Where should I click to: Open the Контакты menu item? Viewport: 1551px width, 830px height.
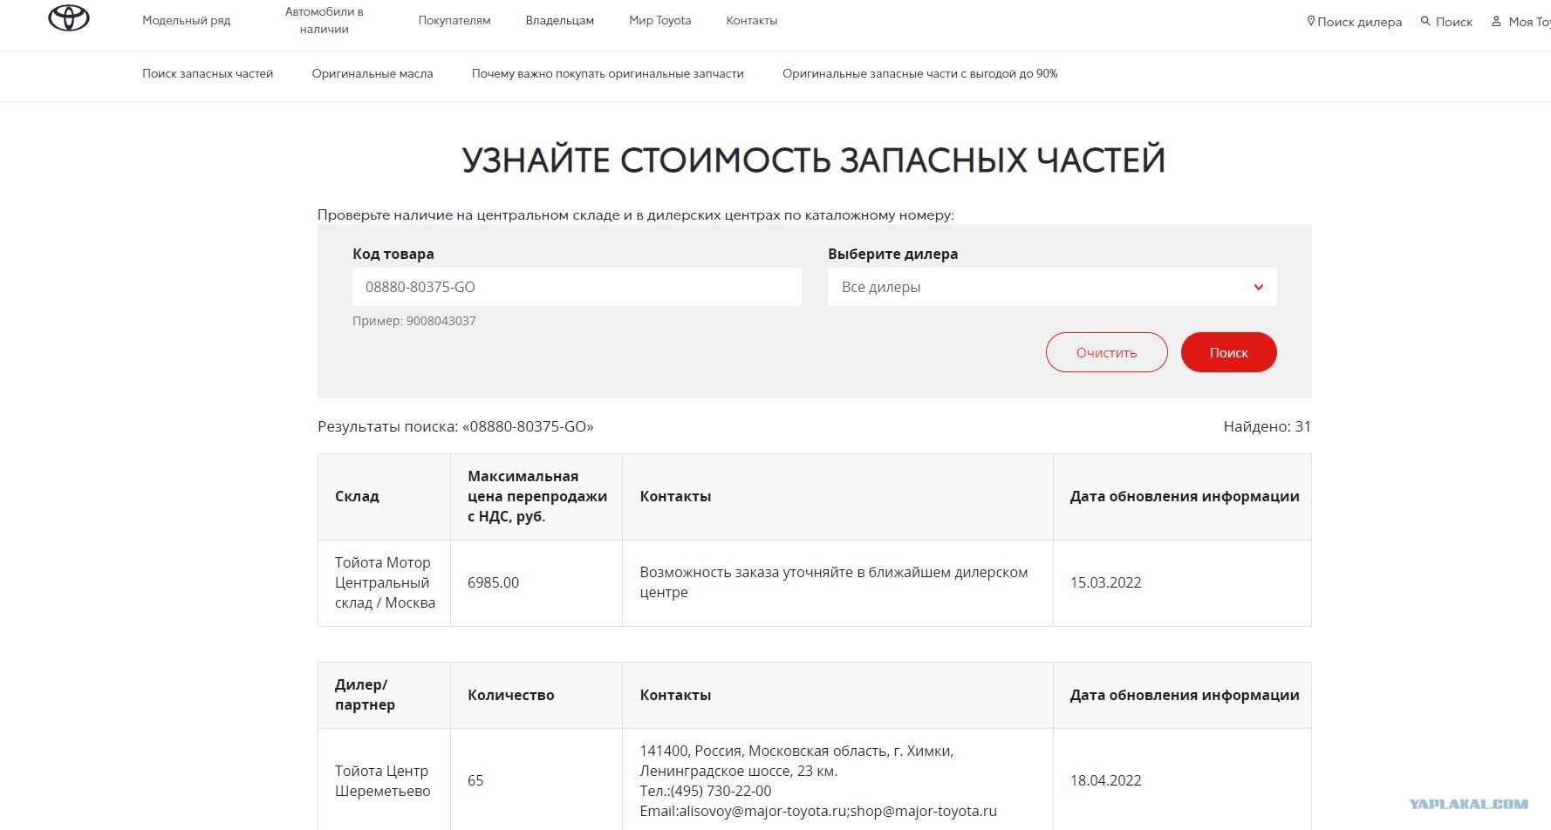tap(752, 20)
